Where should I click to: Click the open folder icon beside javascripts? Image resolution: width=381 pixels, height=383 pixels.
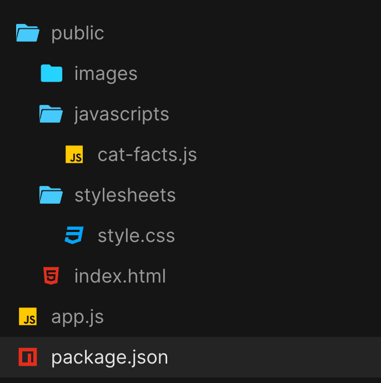51,114
